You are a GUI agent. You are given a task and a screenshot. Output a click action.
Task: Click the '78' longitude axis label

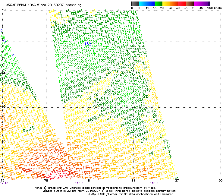click(46, 180)
